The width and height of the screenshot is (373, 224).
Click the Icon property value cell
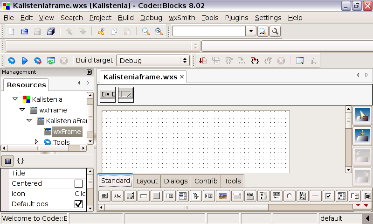(x=79, y=194)
